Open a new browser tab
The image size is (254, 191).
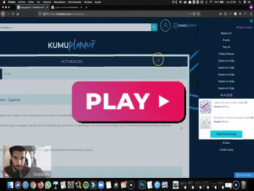click(x=86, y=7)
